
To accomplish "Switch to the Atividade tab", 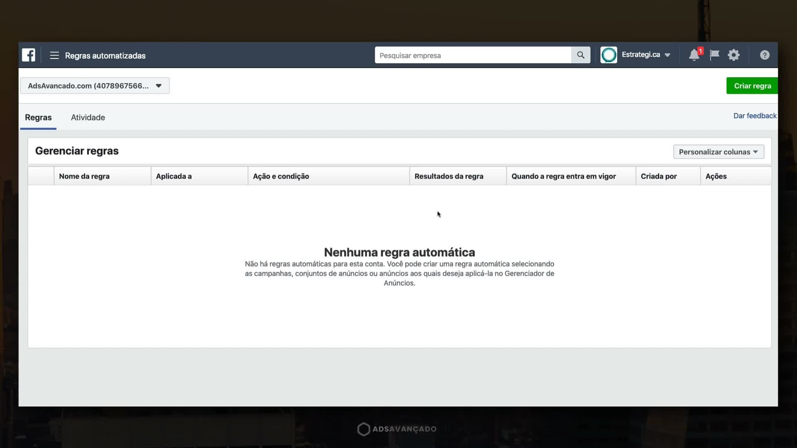I will pyautogui.click(x=88, y=117).
